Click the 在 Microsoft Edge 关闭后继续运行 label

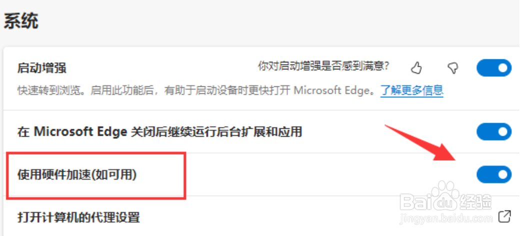pos(159,132)
